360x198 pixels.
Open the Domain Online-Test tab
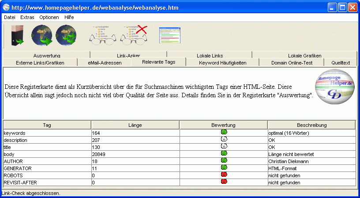(292, 63)
